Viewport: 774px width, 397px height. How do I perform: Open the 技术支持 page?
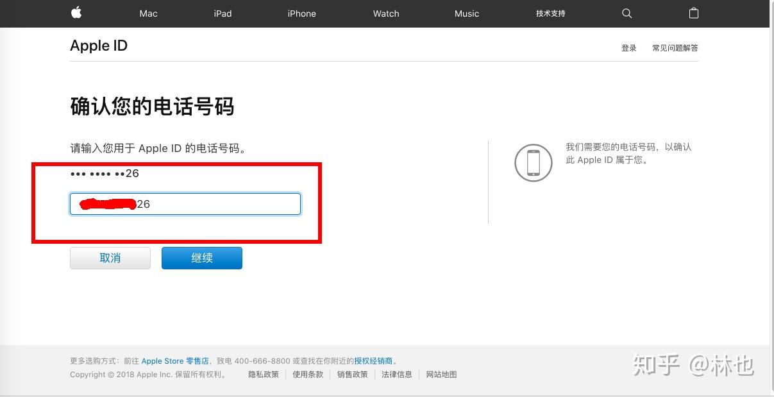tap(550, 13)
